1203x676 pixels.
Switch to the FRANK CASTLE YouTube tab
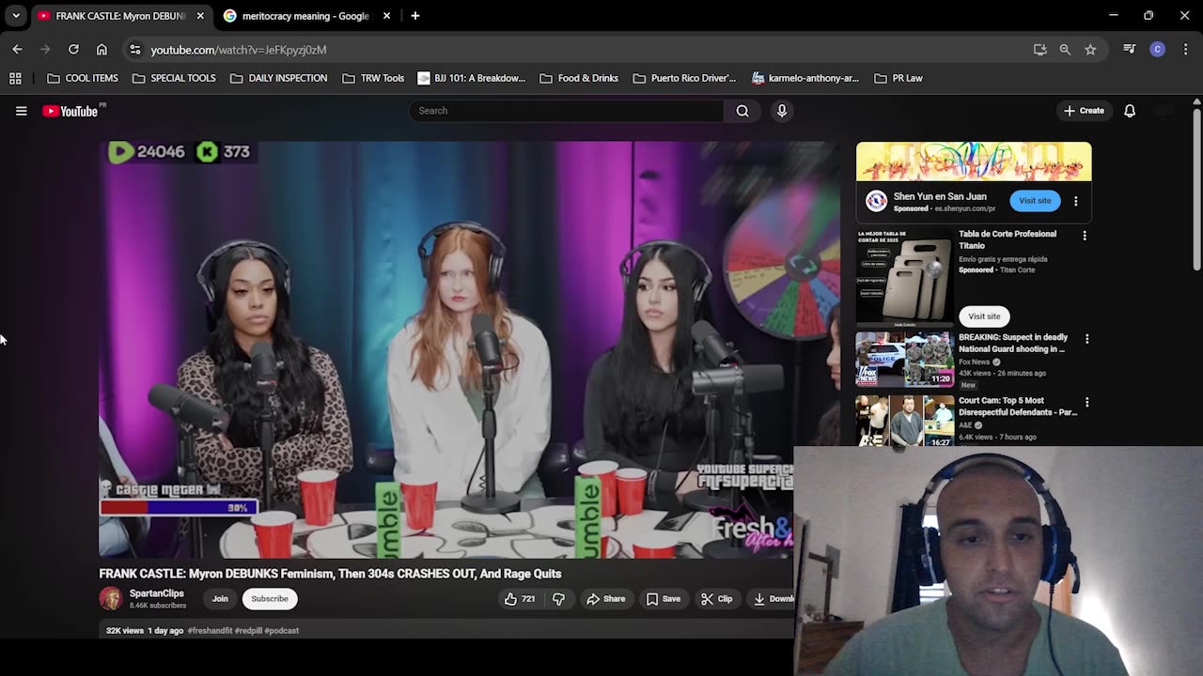click(x=120, y=16)
